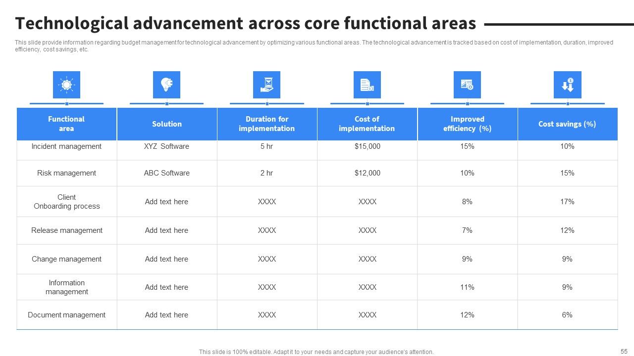This screenshot has width=634, height=356.
Task: Click the hourglass hand icon above Duration
Action: (x=266, y=85)
